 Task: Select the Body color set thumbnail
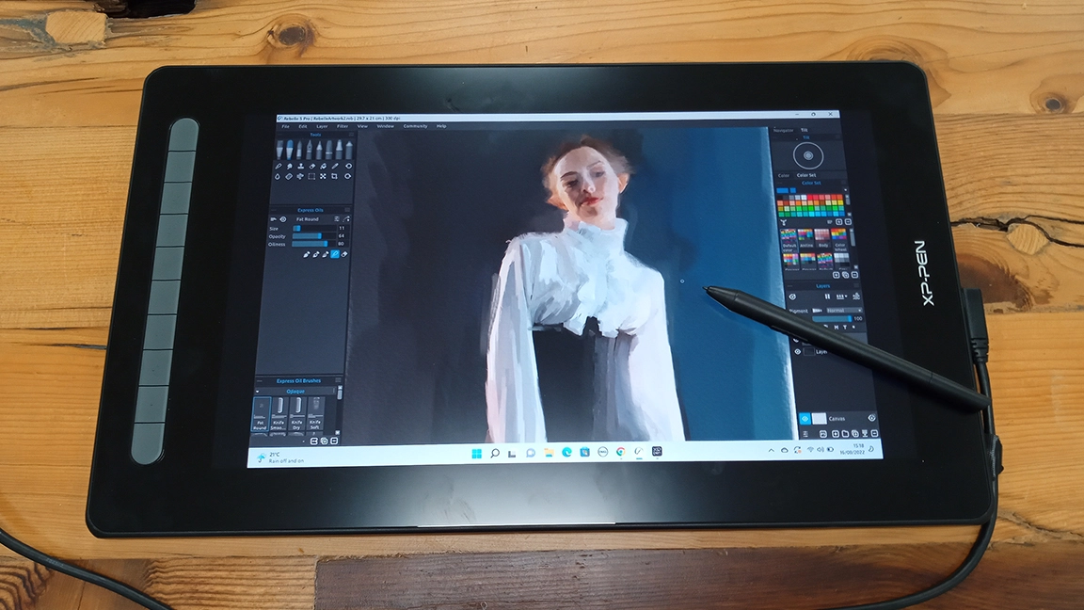click(822, 237)
